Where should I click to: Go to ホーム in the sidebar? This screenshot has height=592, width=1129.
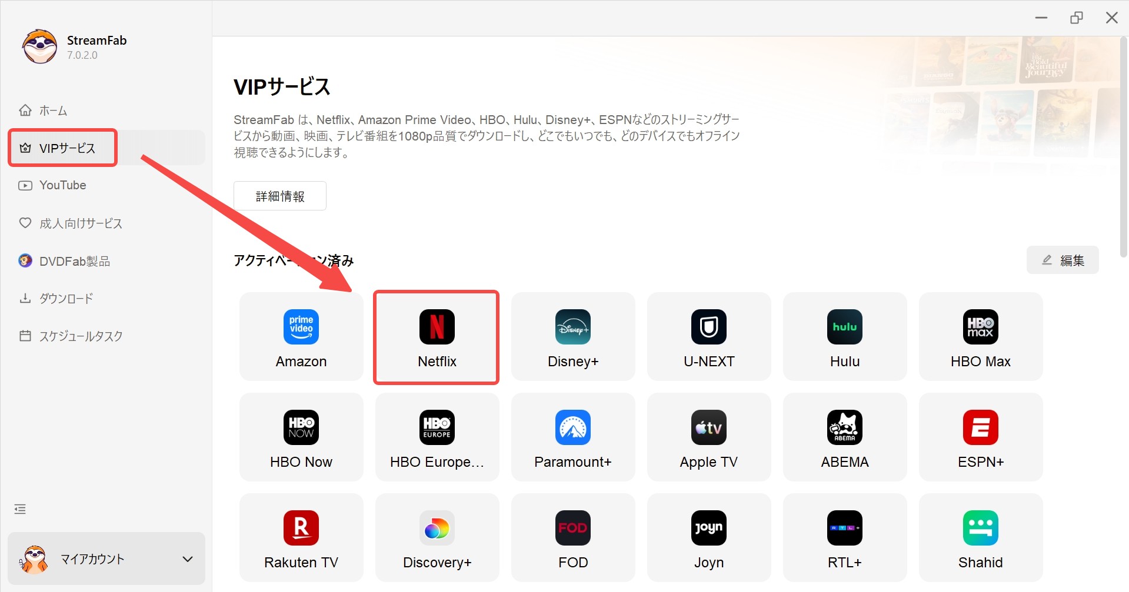coord(106,111)
